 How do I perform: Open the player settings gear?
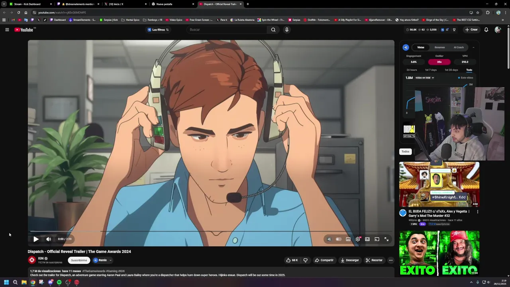tap(358, 239)
